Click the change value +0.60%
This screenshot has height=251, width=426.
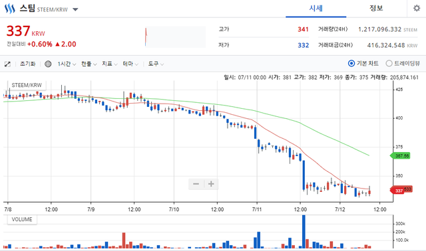(40, 44)
